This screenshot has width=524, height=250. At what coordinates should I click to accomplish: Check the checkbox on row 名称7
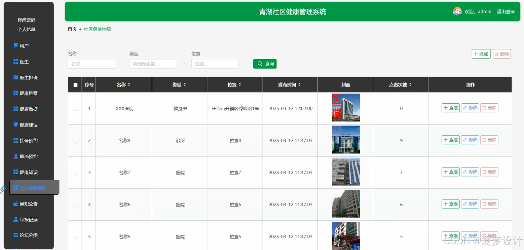point(75,172)
